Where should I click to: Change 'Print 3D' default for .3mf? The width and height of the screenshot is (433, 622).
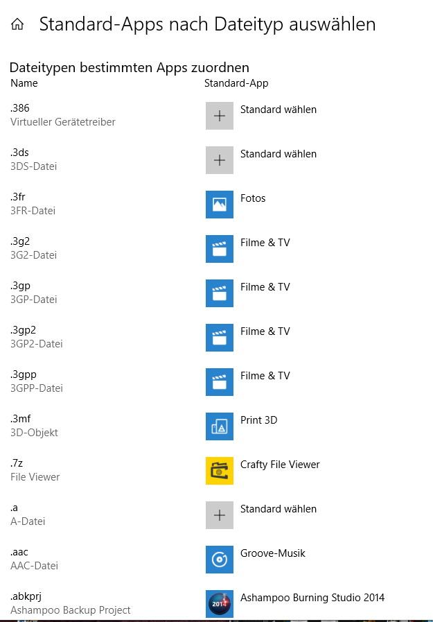pyautogui.click(x=258, y=420)
